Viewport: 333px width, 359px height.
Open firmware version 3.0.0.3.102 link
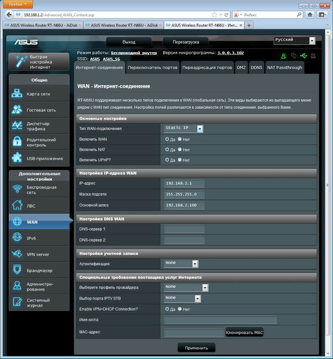(231, 53)
